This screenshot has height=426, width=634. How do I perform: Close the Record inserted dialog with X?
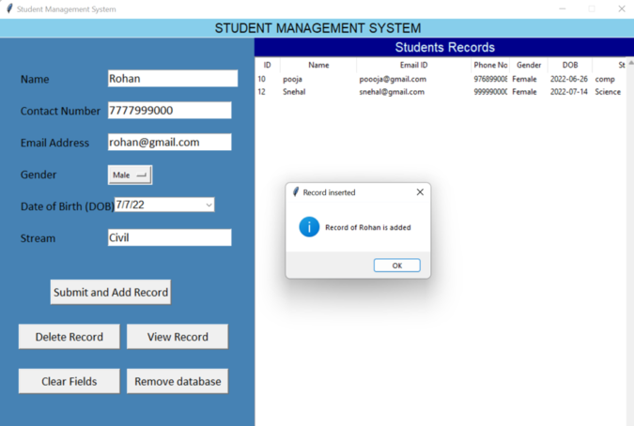click(x=420, y=192)
